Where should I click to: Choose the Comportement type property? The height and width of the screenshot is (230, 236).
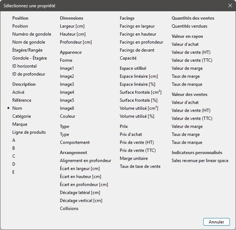(75, 142)
